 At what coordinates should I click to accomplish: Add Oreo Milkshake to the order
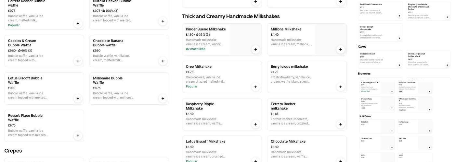(255, 87)
